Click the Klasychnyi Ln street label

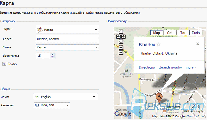coord(153,93)
